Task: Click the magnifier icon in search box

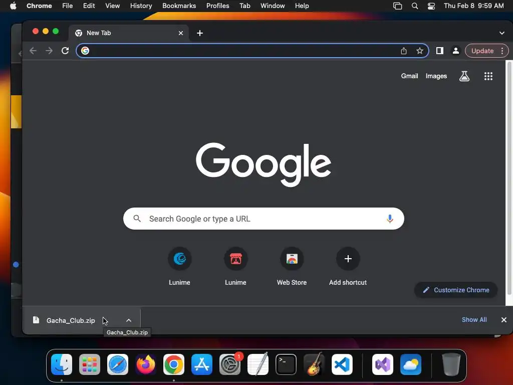Action: coord(137,219)
